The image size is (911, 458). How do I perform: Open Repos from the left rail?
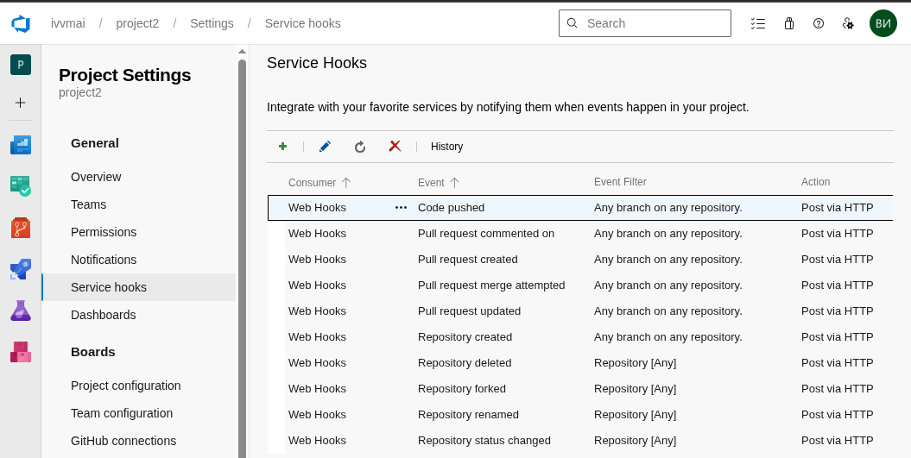[x=21, y=228]
